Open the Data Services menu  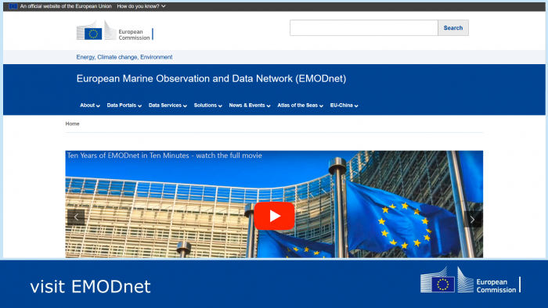coord(168,106)
